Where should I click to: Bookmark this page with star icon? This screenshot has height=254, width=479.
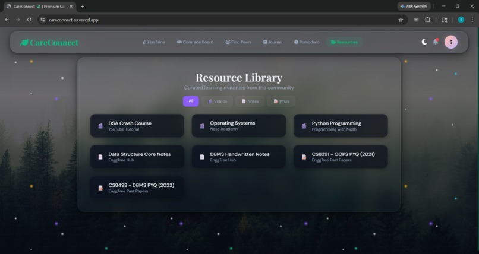tap(401, 20)
